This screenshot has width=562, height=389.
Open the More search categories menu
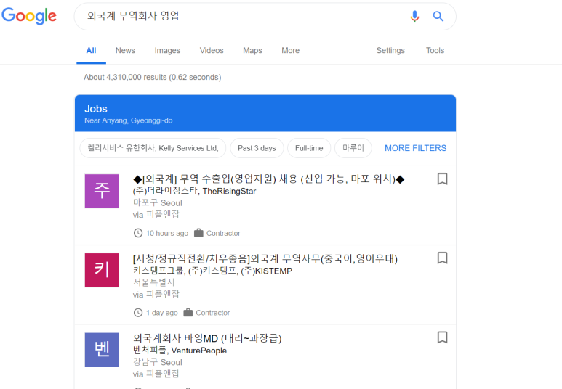(x=290, y=51)
